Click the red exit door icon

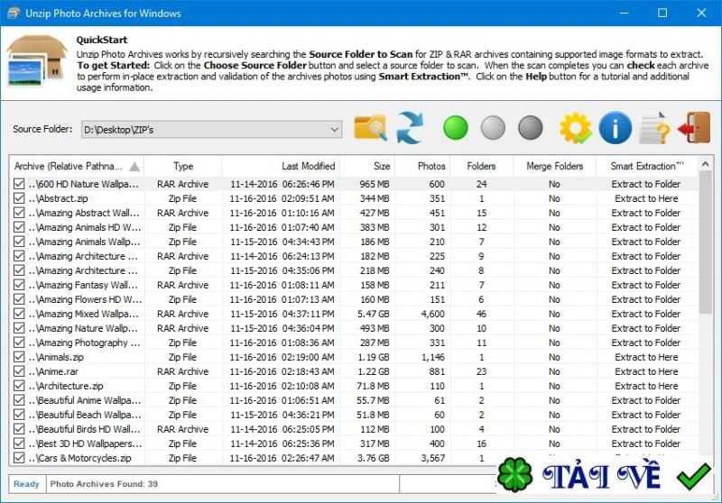694,127
